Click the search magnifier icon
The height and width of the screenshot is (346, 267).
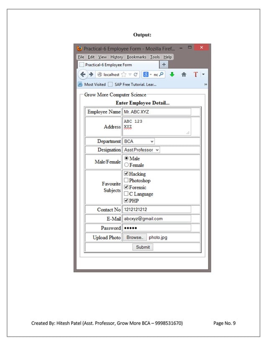(161, 75)
